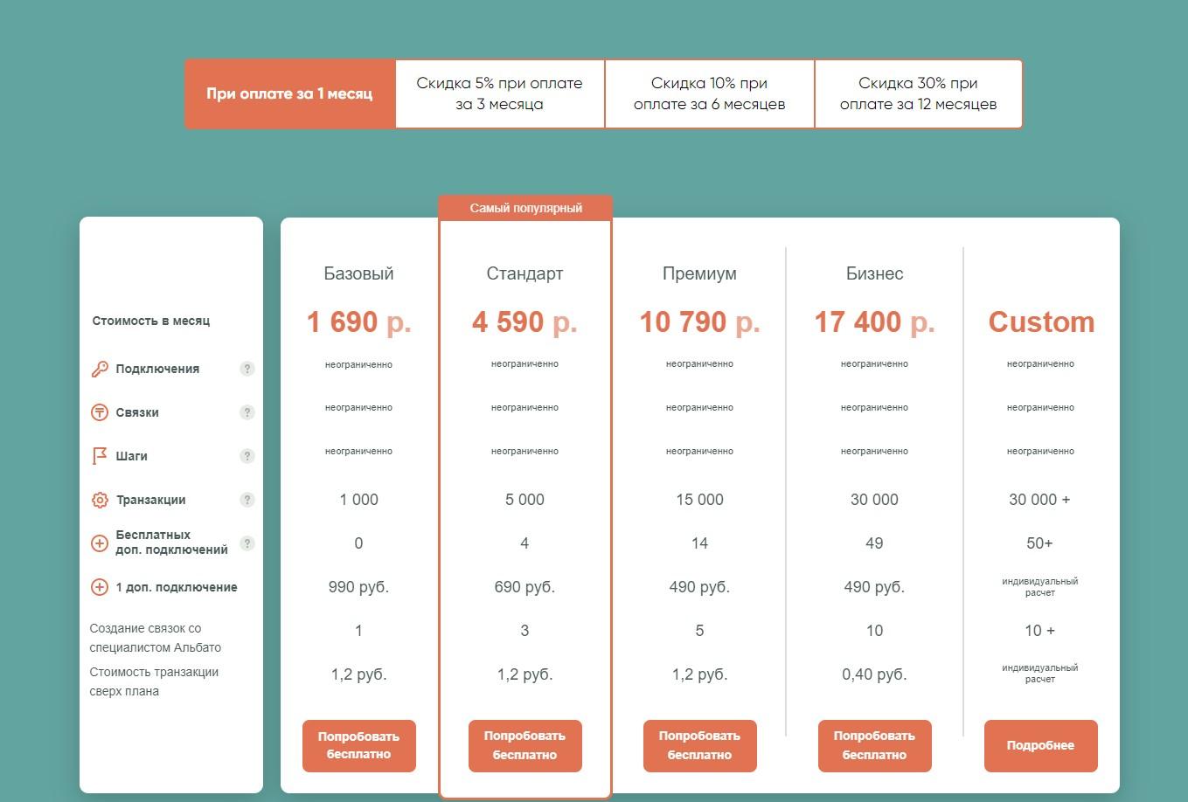Click the key icon beside Подключения
Viewport: 1188px width, 802px height.
(100, 369)
